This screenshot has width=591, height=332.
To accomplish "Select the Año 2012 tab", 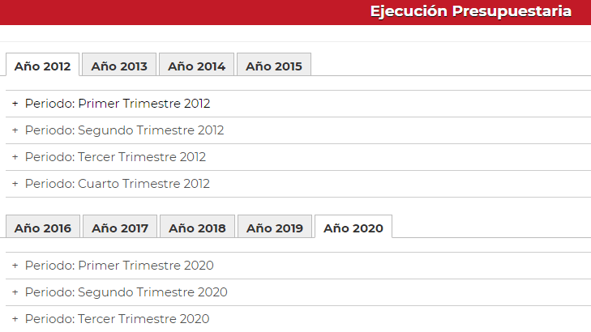I will pyautogui.click(x=43, y=65).
